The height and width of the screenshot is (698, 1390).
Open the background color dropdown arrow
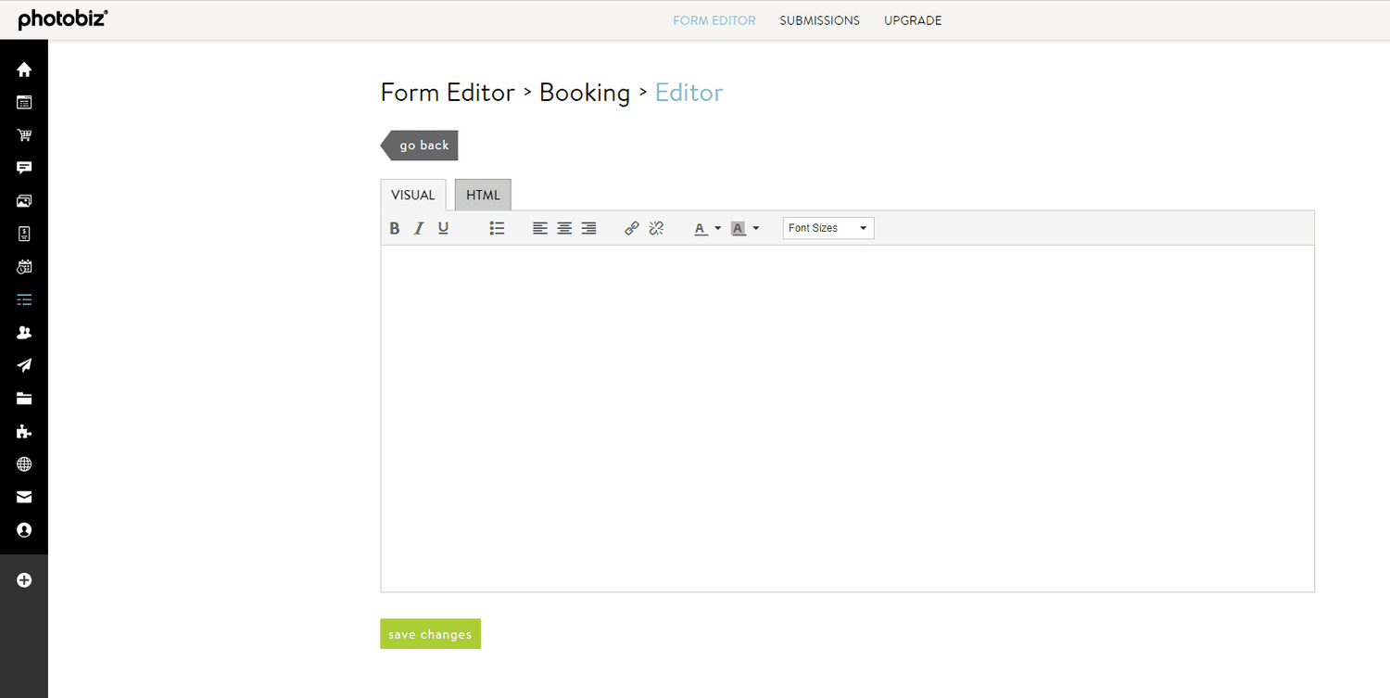(756, 227)
